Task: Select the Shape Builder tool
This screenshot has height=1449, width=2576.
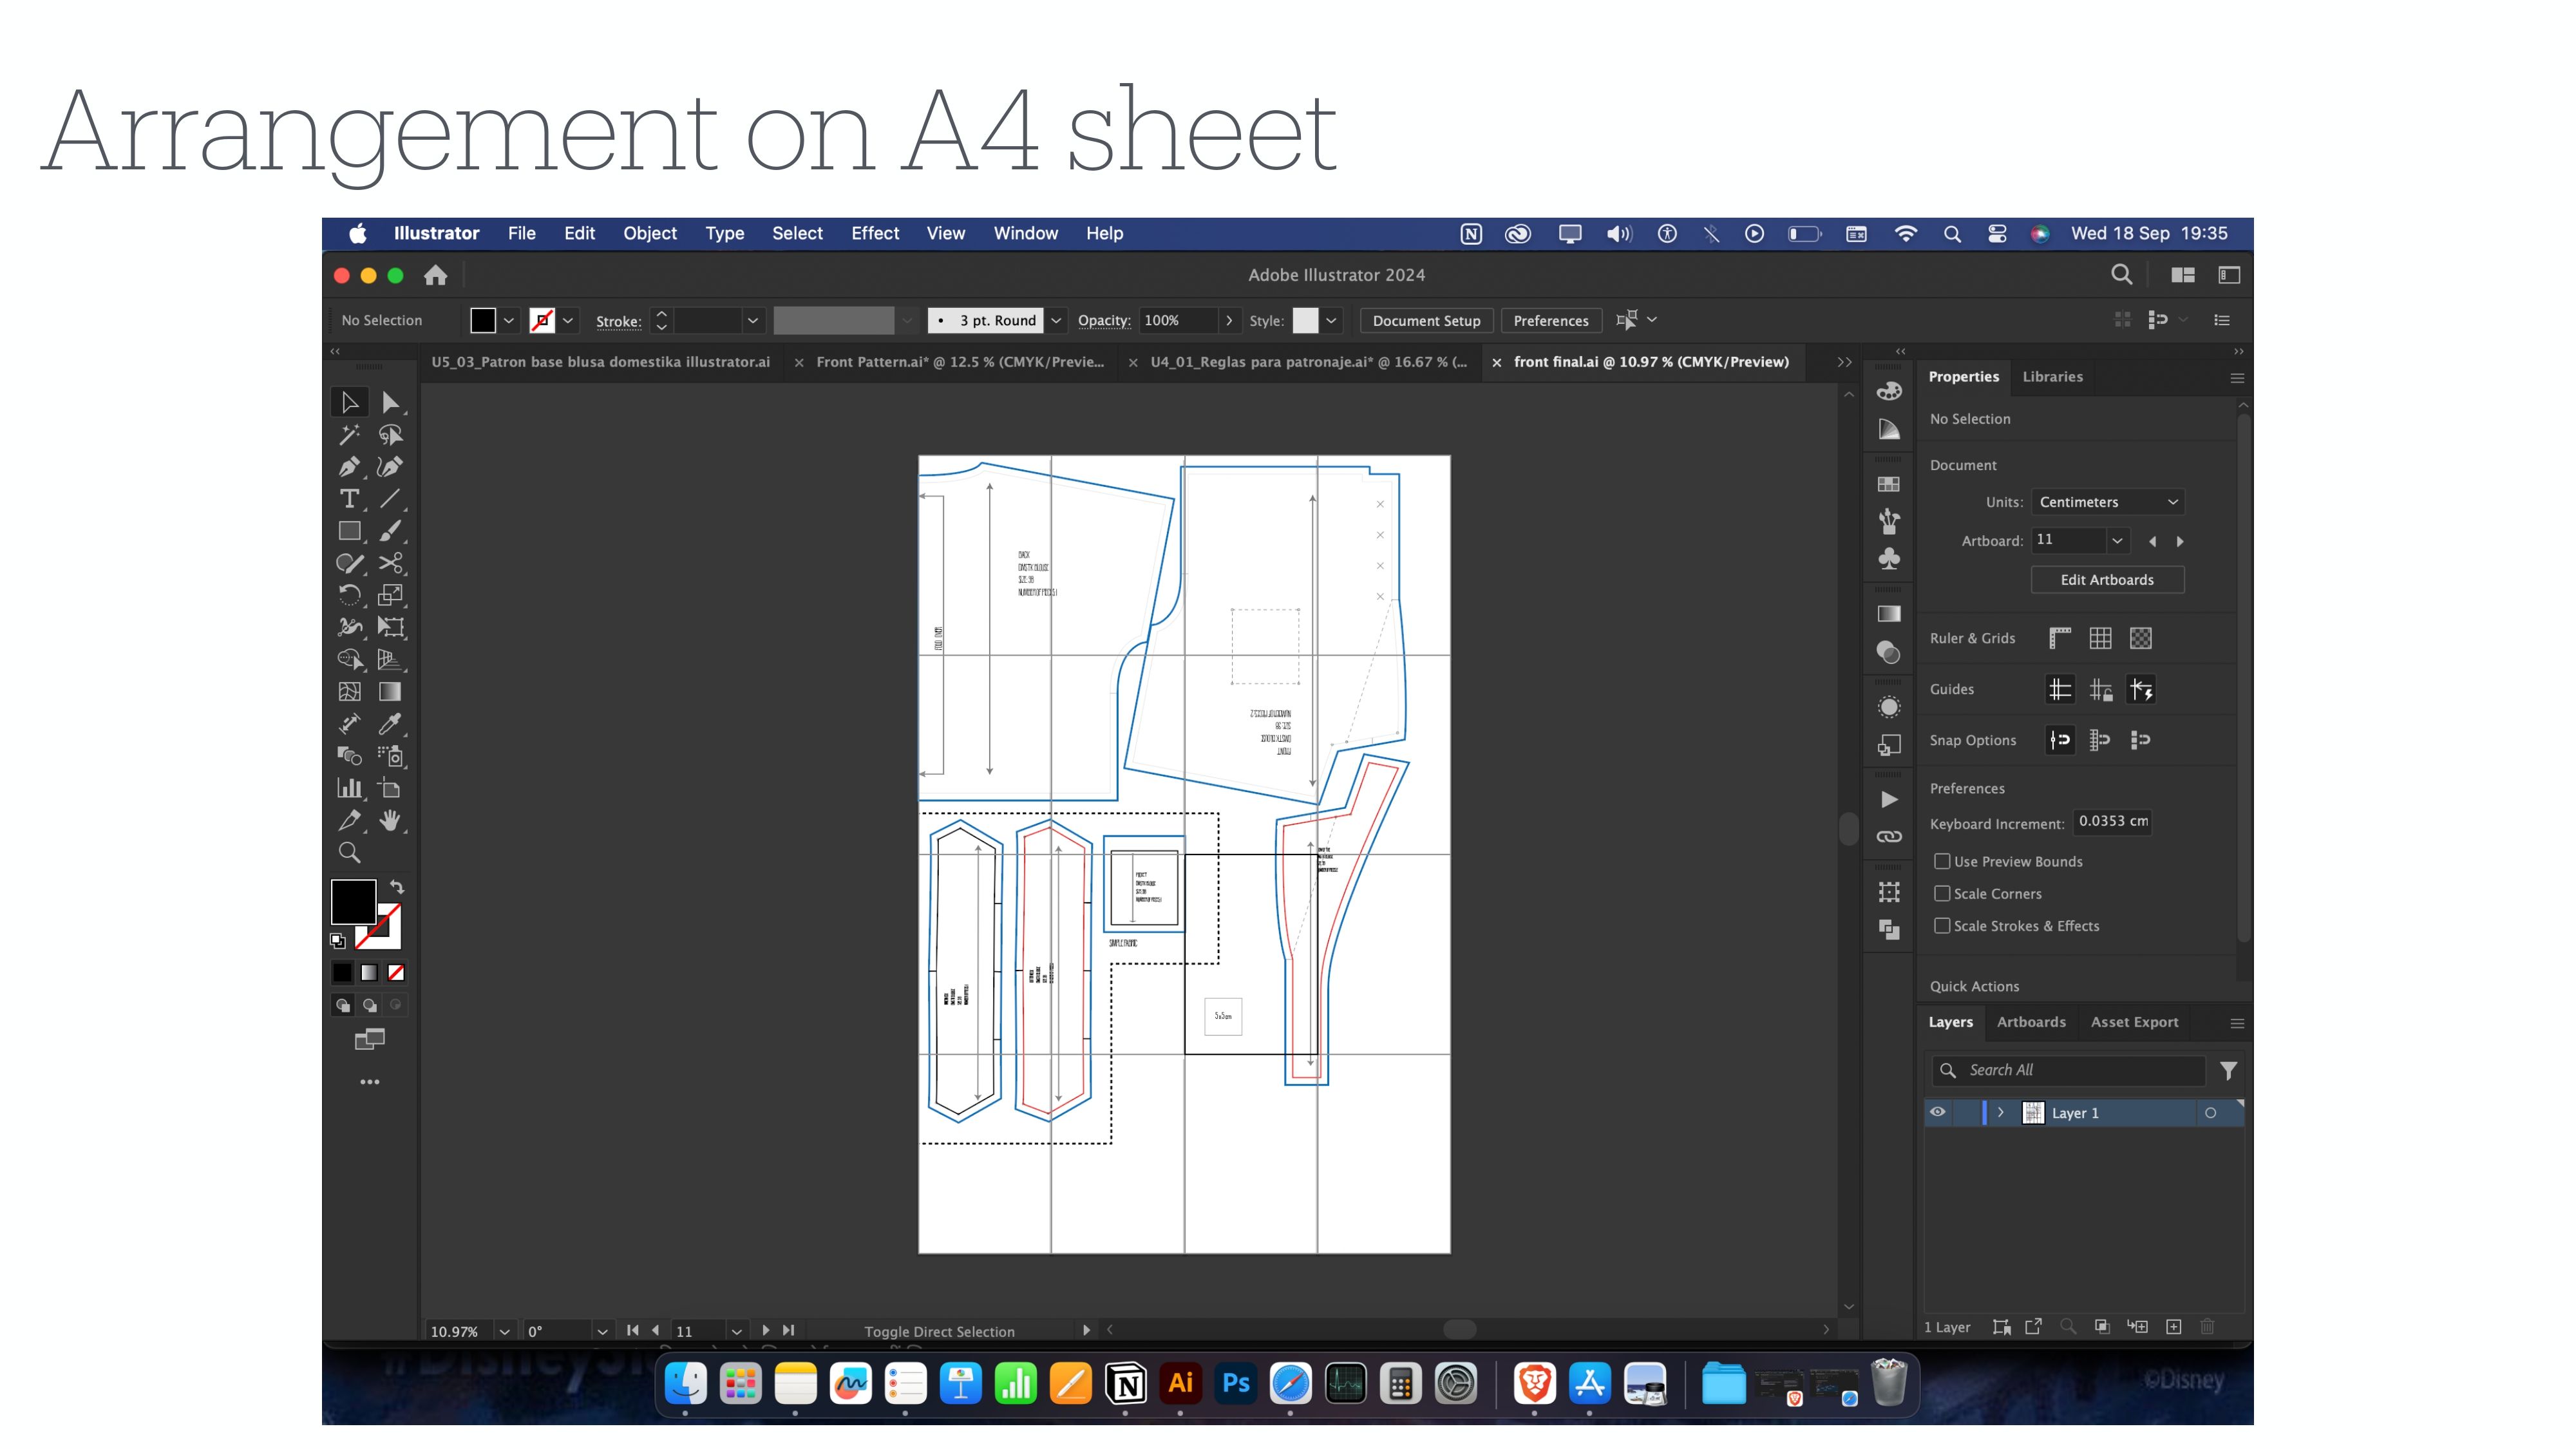Action: (x=349, y=659)
